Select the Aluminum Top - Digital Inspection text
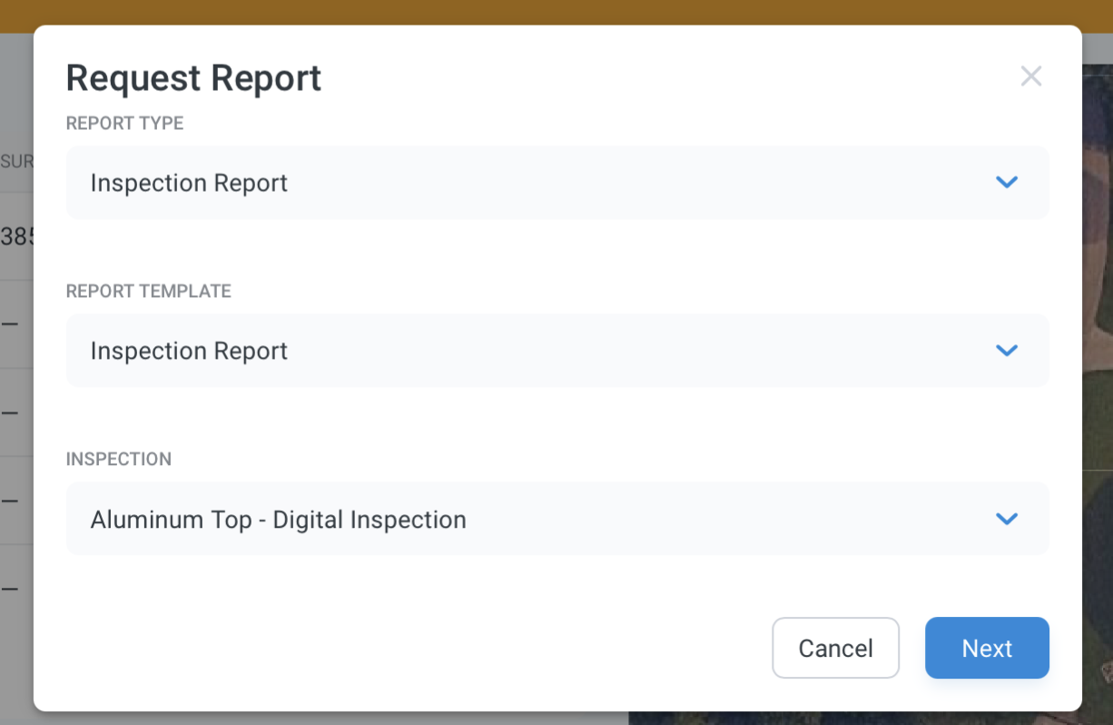Image resolution: width=1113 pixels, height=725 pixels. pos(278,520)
